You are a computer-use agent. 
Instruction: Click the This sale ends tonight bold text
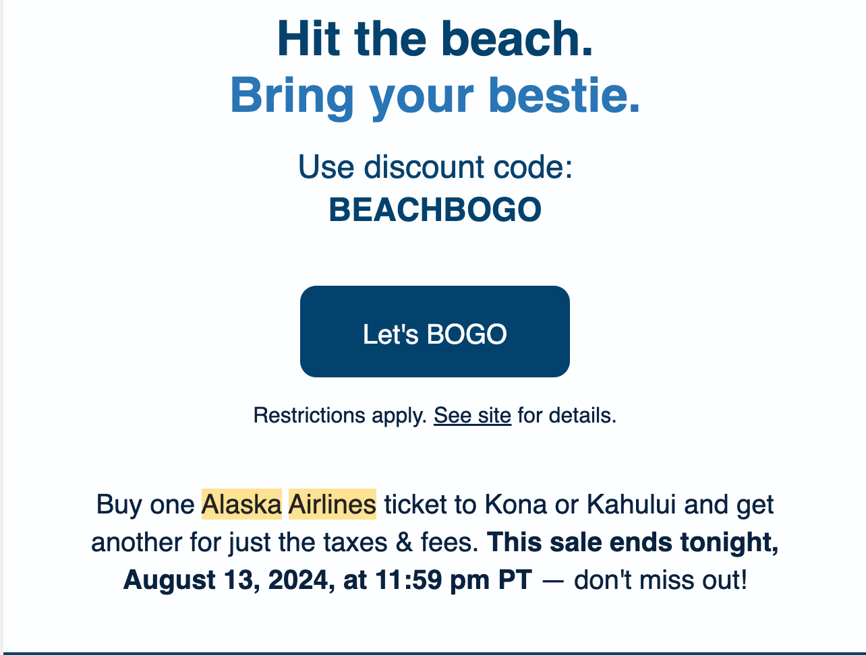[634, 541]
